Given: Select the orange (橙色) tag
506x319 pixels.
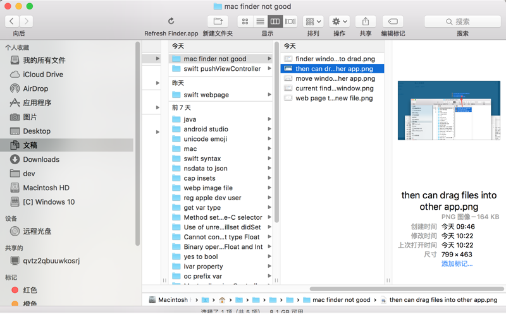Looking at the screenshot, I should [67, 303].
